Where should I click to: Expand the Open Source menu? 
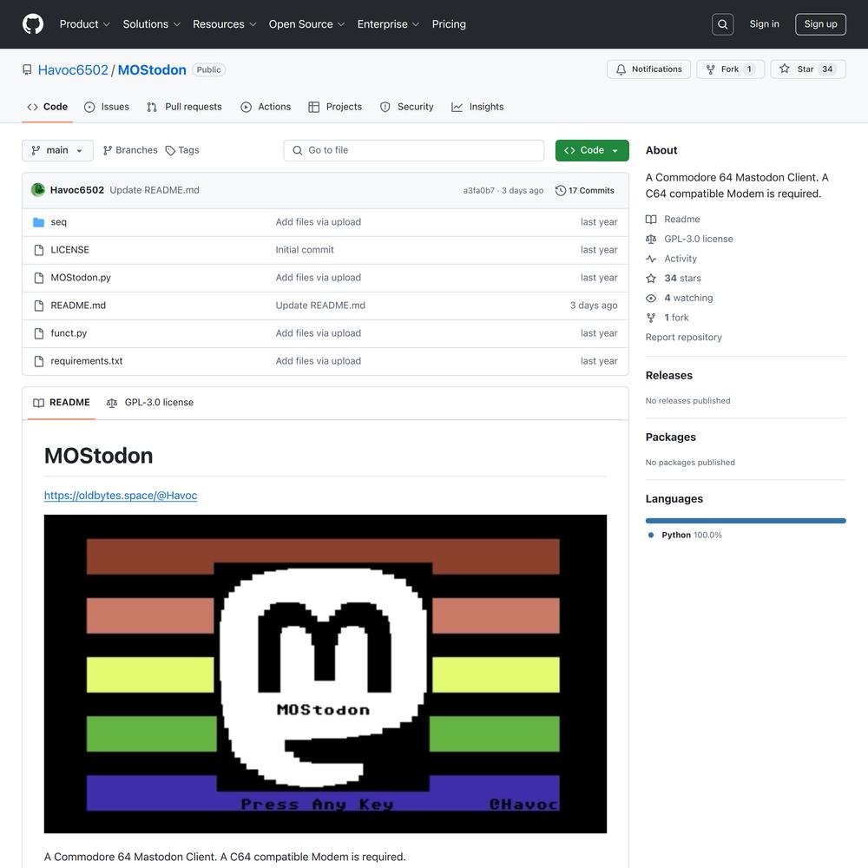[x=306, y=24]
